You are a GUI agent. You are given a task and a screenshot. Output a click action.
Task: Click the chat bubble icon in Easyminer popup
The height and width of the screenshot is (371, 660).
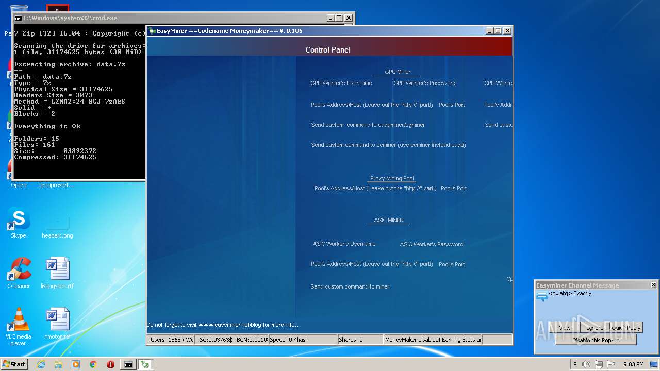(542, 296)
